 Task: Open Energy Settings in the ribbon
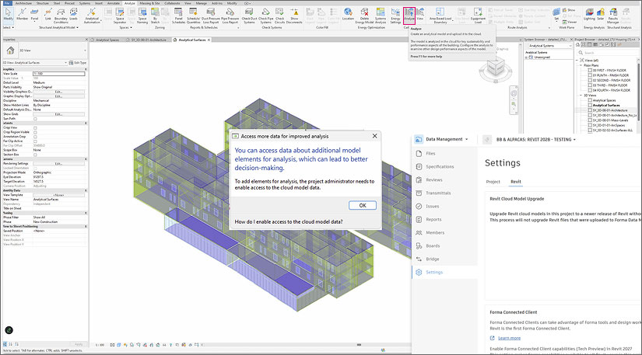click(395, 17)
